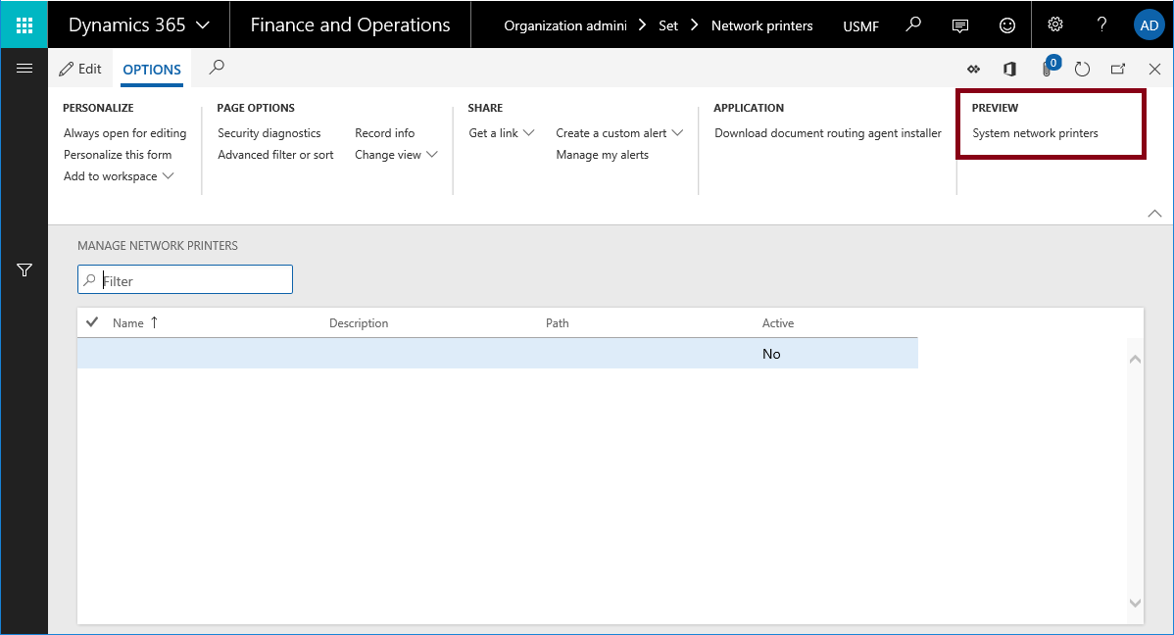Click the search magnifier in the navigation bar

(912, 24)
